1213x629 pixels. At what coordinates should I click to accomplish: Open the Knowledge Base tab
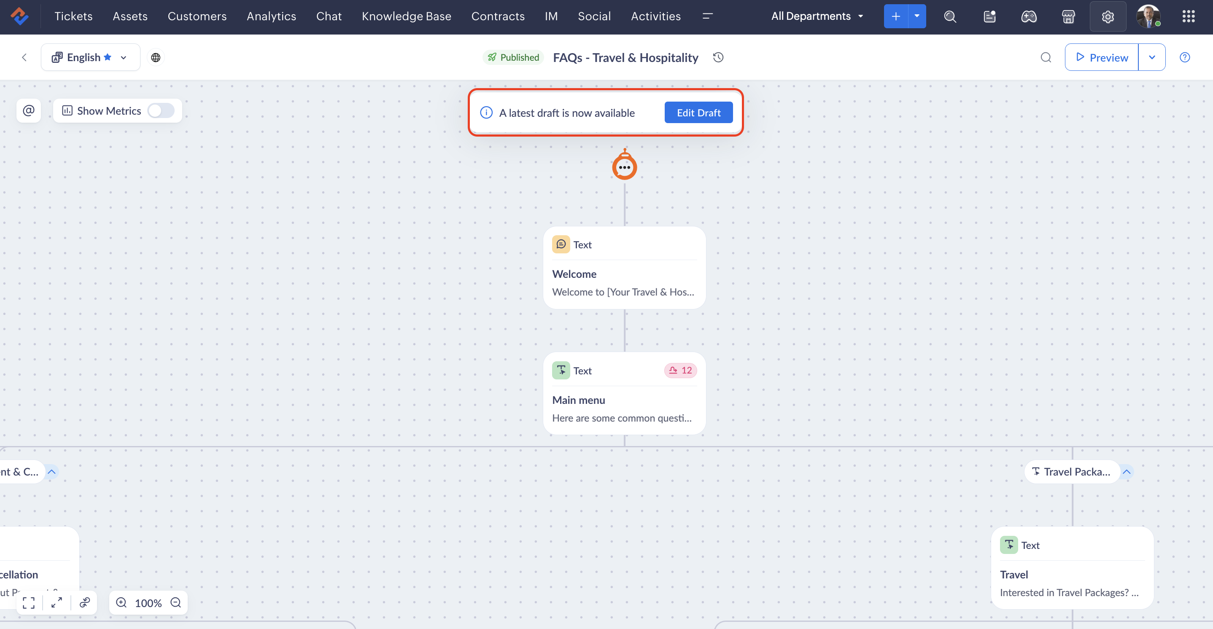407,16
